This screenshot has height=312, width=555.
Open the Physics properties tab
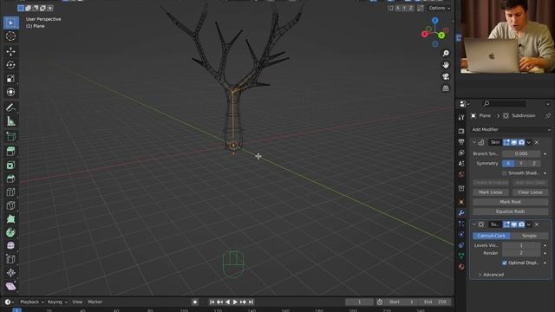(x=461, y=235)
